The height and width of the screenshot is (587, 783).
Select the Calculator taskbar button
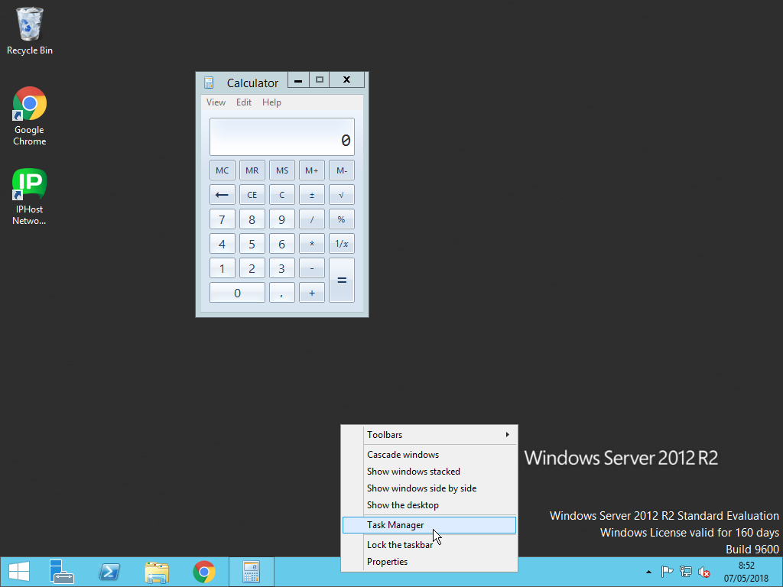coord(251,572)
